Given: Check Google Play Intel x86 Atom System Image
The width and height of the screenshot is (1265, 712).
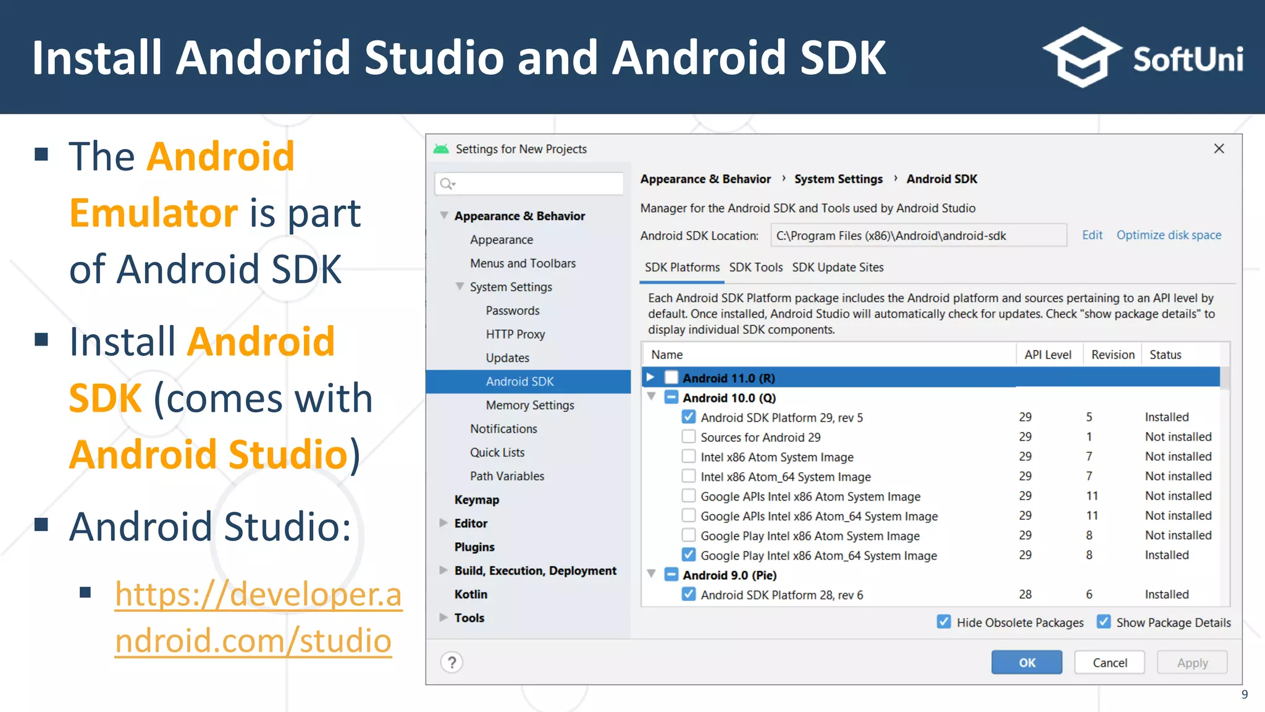Looking at the screenshot, I should [x=689, y=536].
